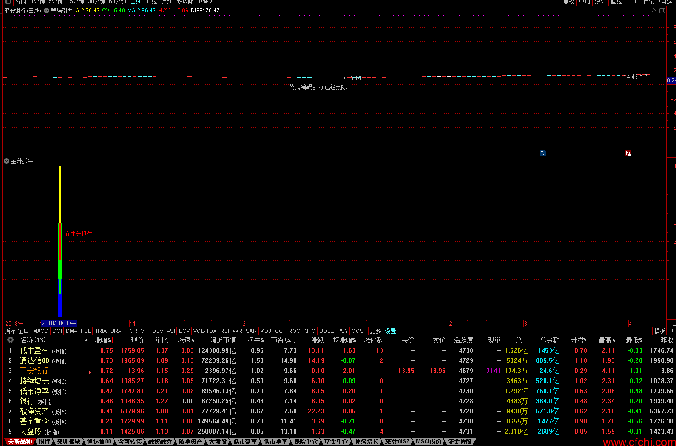Image resolution: width=676 pixels, height=446 pixels.
Task: Toggle the side panel icon at chart corner
Action: 662,11
